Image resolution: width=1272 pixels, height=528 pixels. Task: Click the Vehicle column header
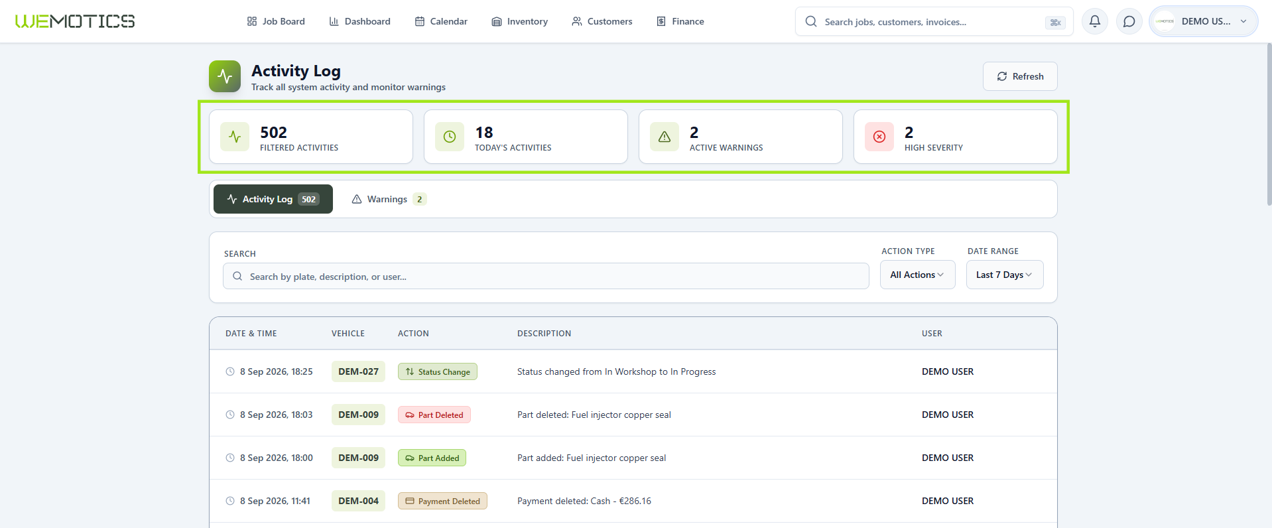pos(348,334)
